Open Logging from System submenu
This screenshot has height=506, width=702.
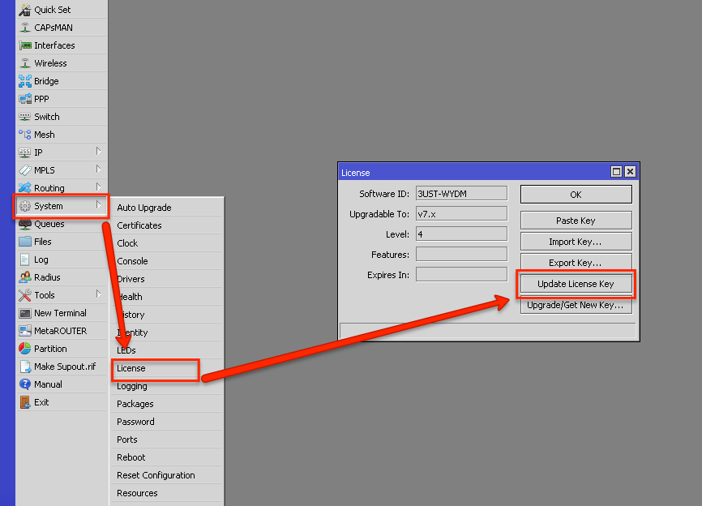[166, 386]
